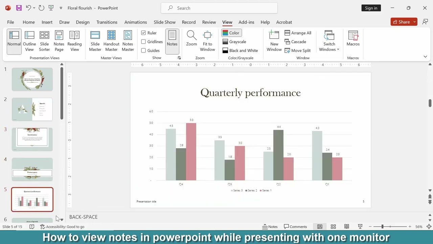Select Color display mode
Viewport: 433px width, 244px height.
231,33
